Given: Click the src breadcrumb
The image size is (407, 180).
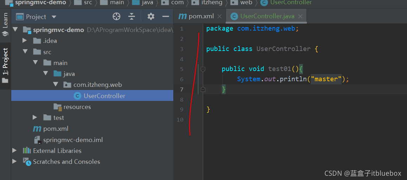Looking at the screenshot, I should [88, 2].
